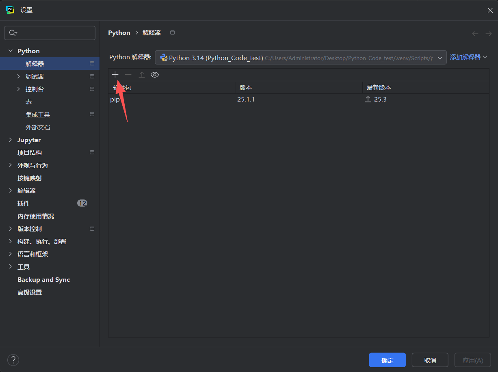The width and height of the screenshot is (498, 372).
Task: Open the Python 解释器 dropdown
Action: pos(301,58)
